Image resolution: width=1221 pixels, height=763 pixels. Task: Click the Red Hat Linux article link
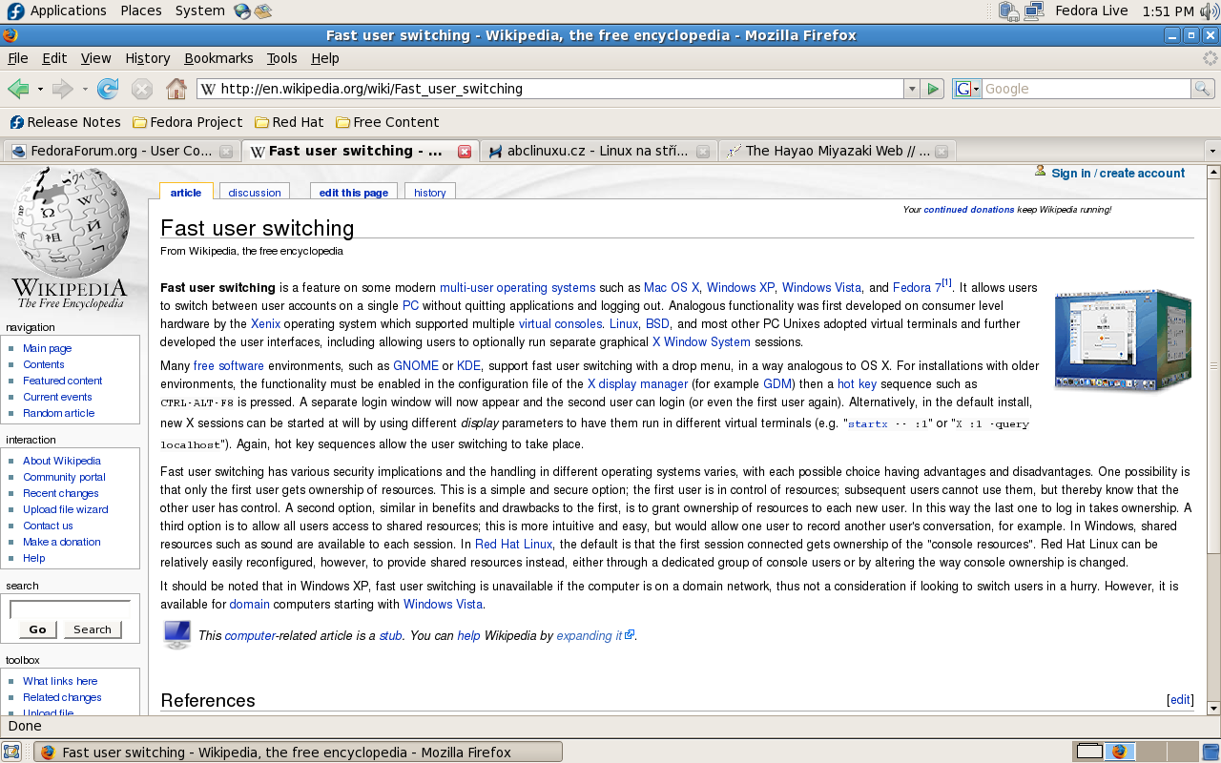click(513, 544)
